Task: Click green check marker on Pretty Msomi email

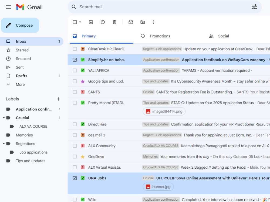Action: pyautogui.click(x=83, y=103)
